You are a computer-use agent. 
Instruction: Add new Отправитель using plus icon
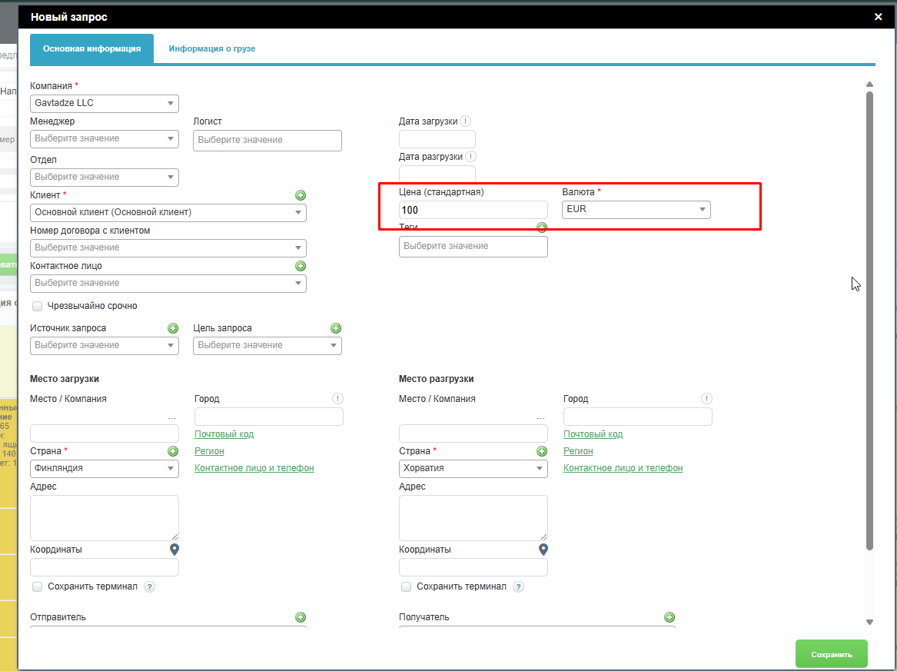pyautogui.click(x=301, y=617)
